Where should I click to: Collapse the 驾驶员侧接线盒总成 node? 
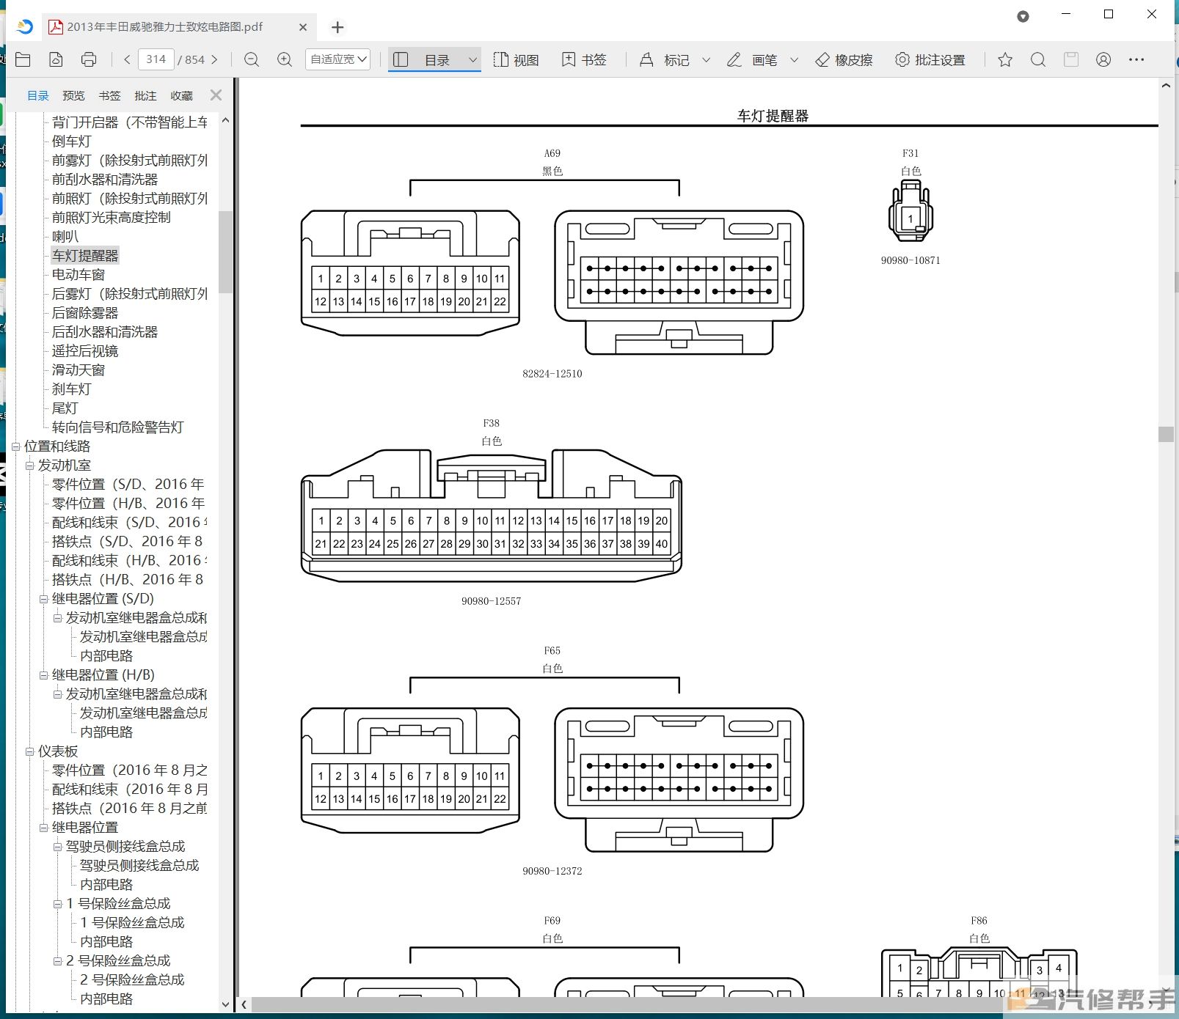(58, 847)
